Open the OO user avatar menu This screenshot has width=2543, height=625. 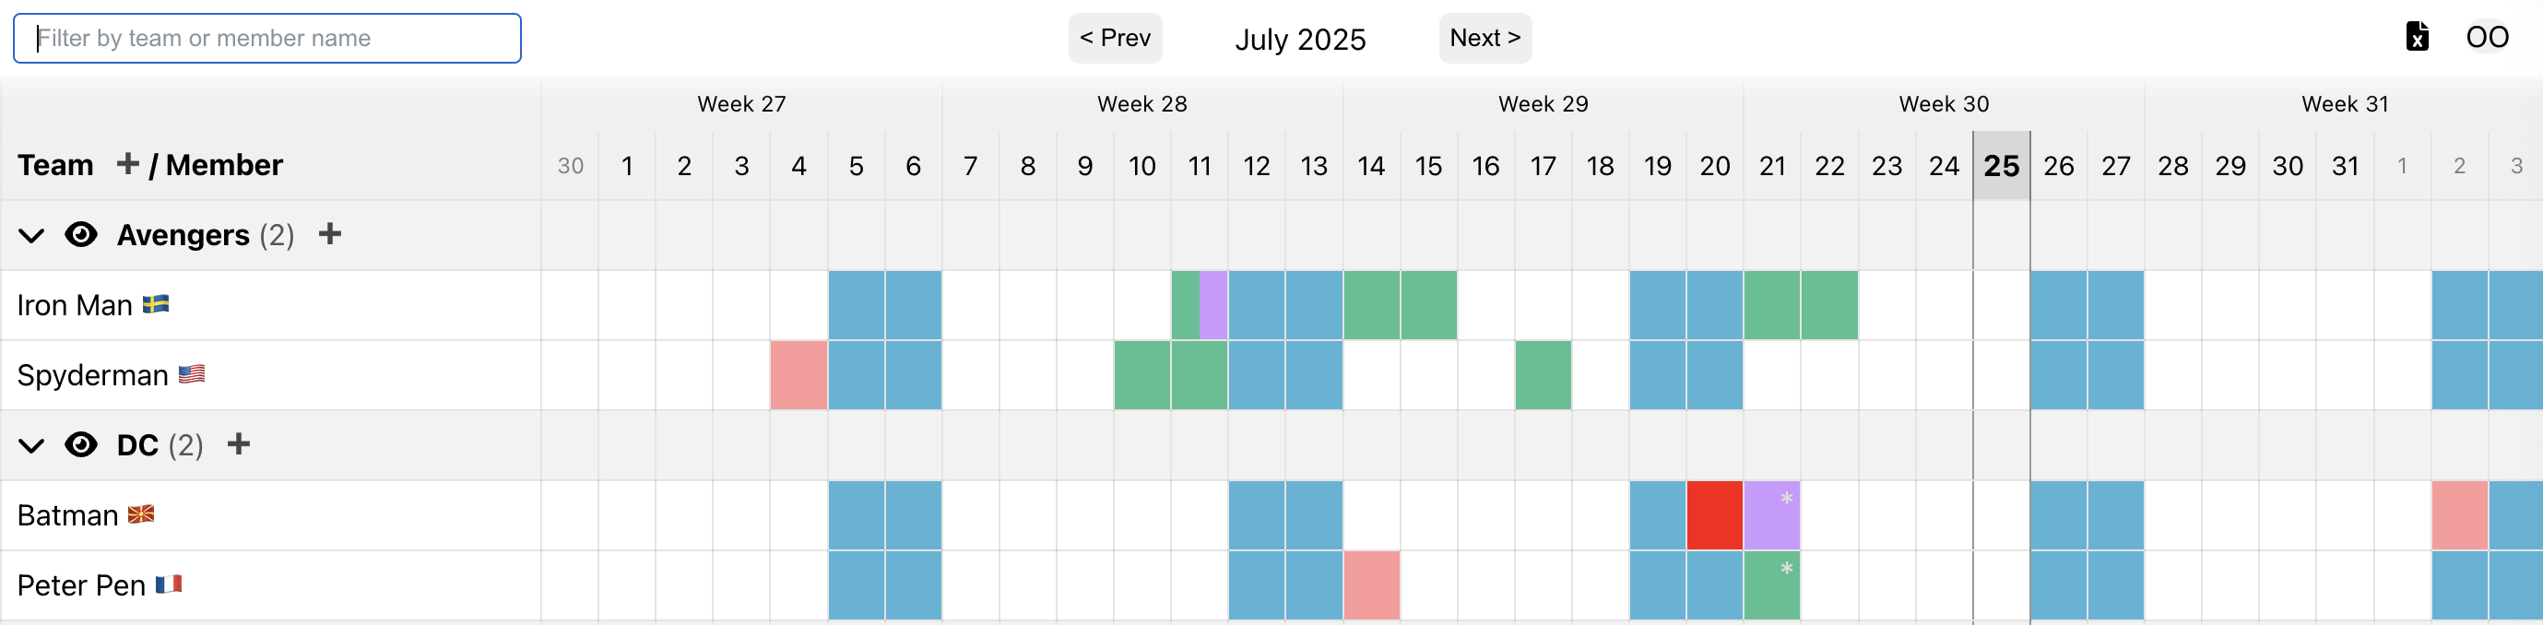2486,38
